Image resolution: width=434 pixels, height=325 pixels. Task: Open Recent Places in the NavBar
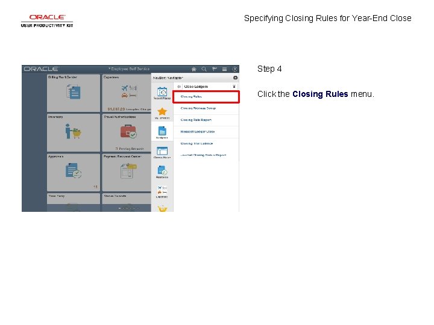tap(162, 93)
